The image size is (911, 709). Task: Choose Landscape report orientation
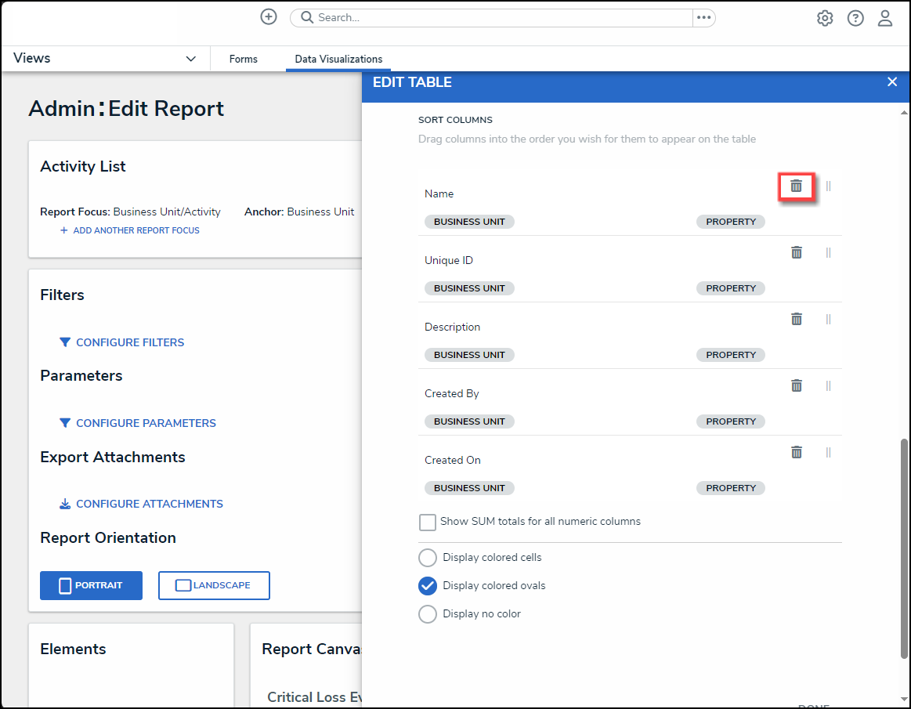pos(214,585)
